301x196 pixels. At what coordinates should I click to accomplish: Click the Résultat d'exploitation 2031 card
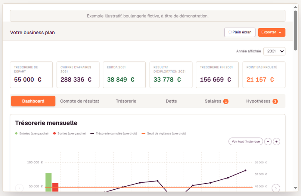[171, 75]
